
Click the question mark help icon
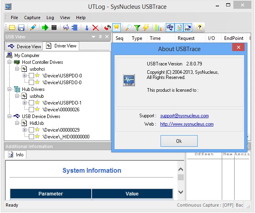coord(199,28)
